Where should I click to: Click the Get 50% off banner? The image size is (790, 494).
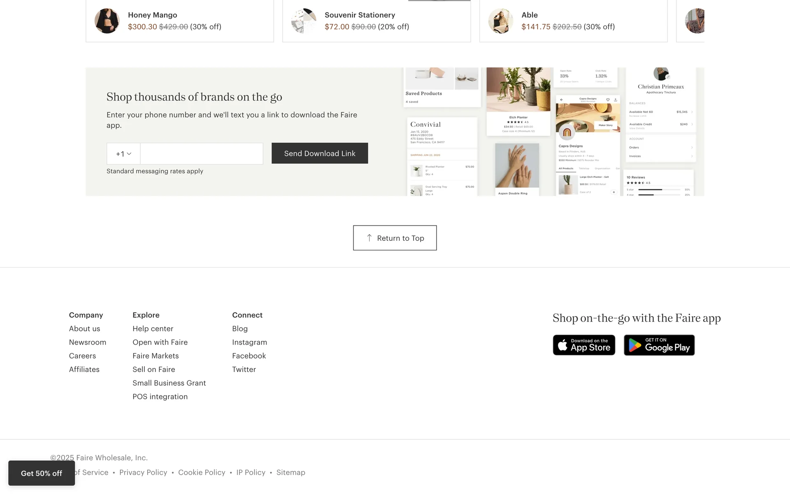click(x=42, y=473)
